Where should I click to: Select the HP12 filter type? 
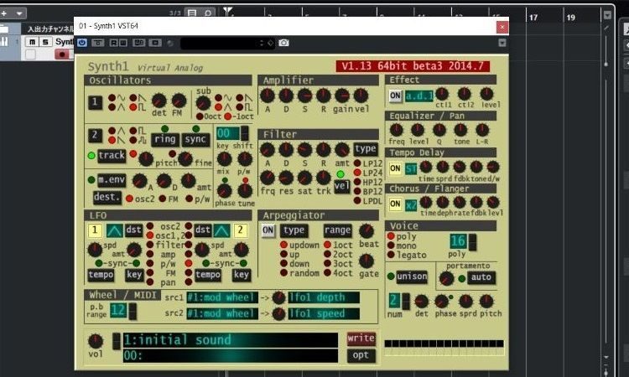[x=357, y=182]
